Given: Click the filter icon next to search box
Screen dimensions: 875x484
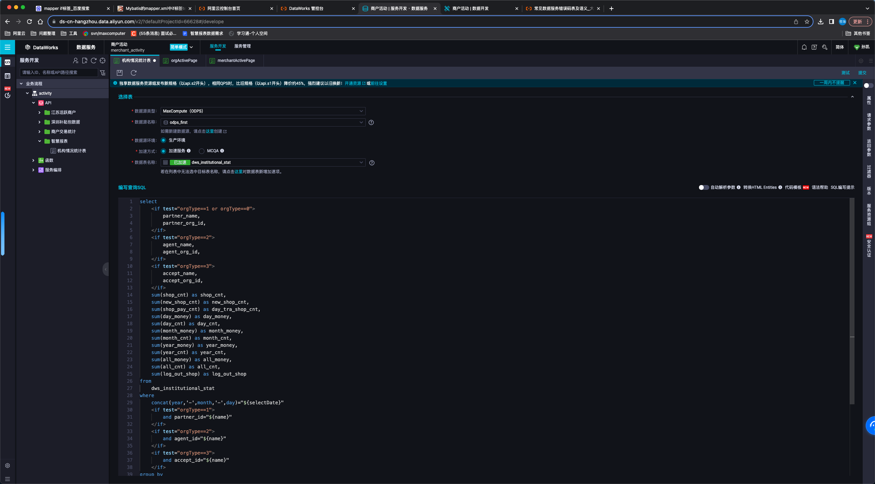Looking at the screenshot, I should [103, 73].
